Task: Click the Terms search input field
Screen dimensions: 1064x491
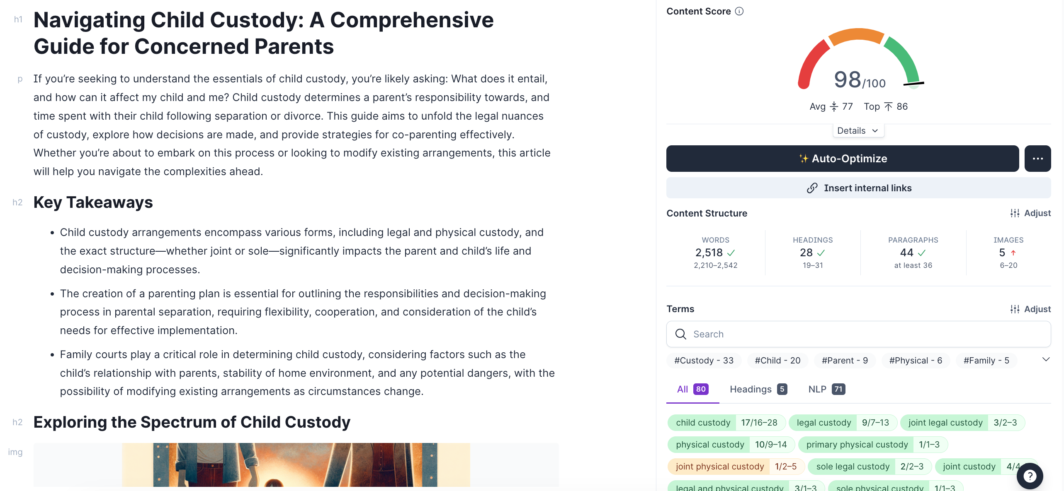Action: click(867, 334)
